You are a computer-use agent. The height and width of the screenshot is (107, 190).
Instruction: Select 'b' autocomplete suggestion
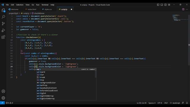pos(66,69)
